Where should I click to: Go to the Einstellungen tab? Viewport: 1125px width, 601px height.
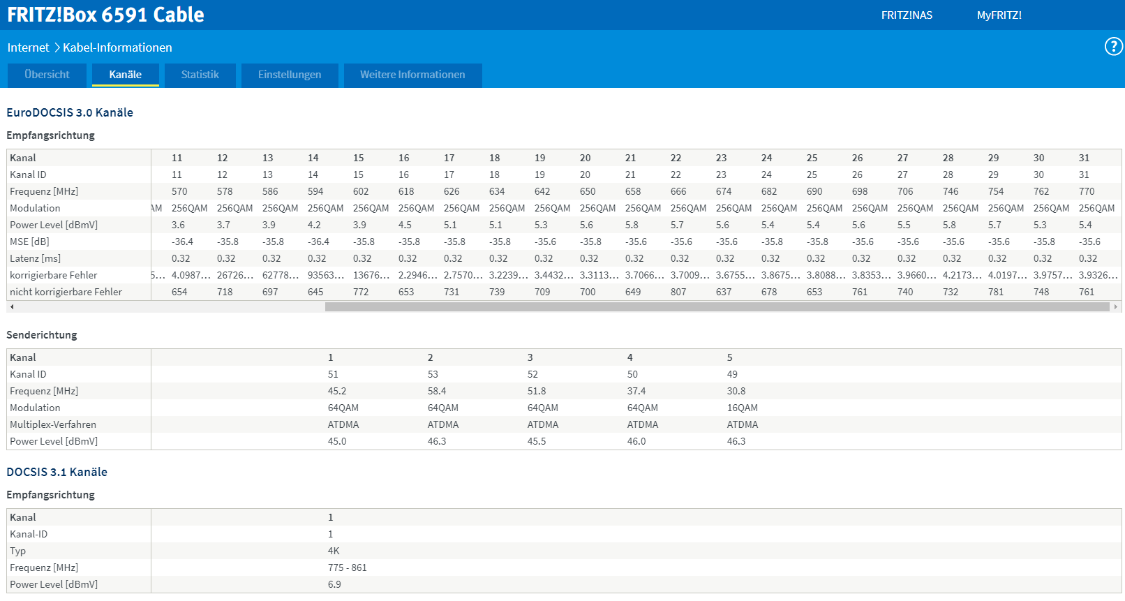[x=290, y=75]
